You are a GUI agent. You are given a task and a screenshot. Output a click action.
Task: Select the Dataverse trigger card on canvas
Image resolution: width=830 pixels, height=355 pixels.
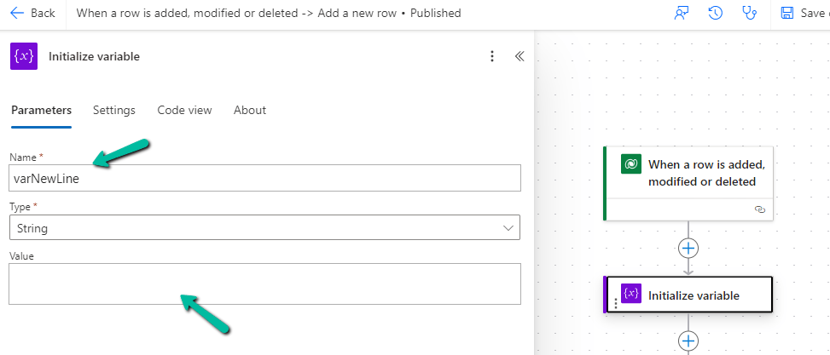(688, 183)
